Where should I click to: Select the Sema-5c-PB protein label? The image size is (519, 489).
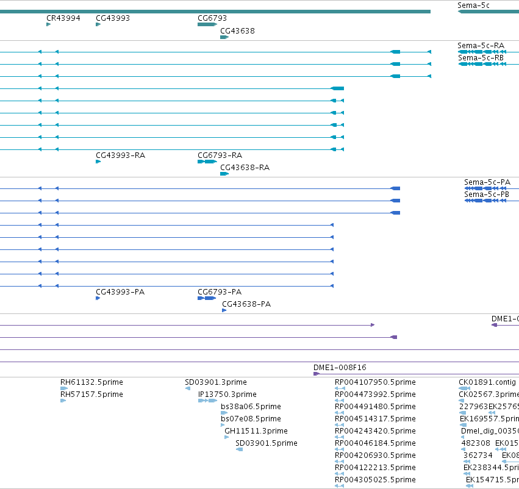pos(487,195)
